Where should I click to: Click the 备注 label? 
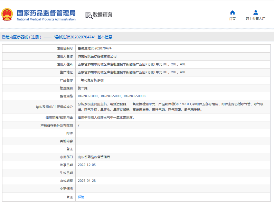(69, 149)
